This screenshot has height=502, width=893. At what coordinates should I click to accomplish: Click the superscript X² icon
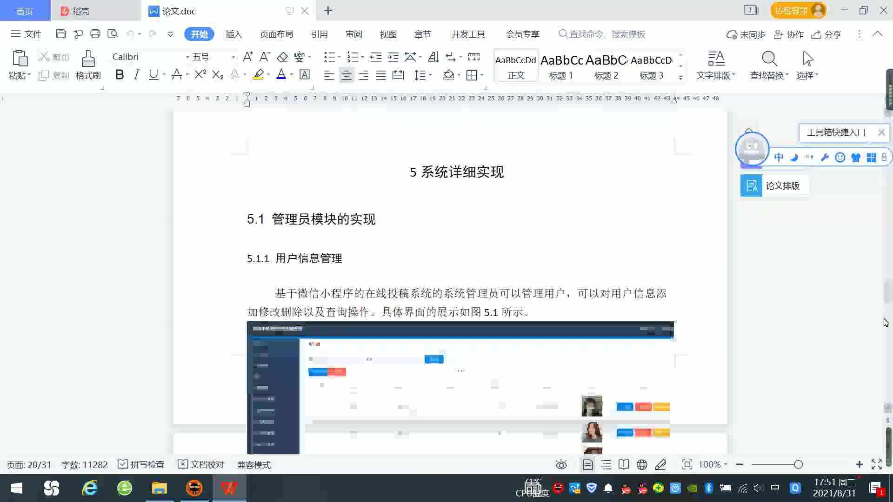coord(200,75)
